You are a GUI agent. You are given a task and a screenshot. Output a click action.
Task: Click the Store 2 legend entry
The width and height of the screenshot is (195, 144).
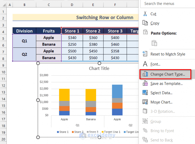78,132
